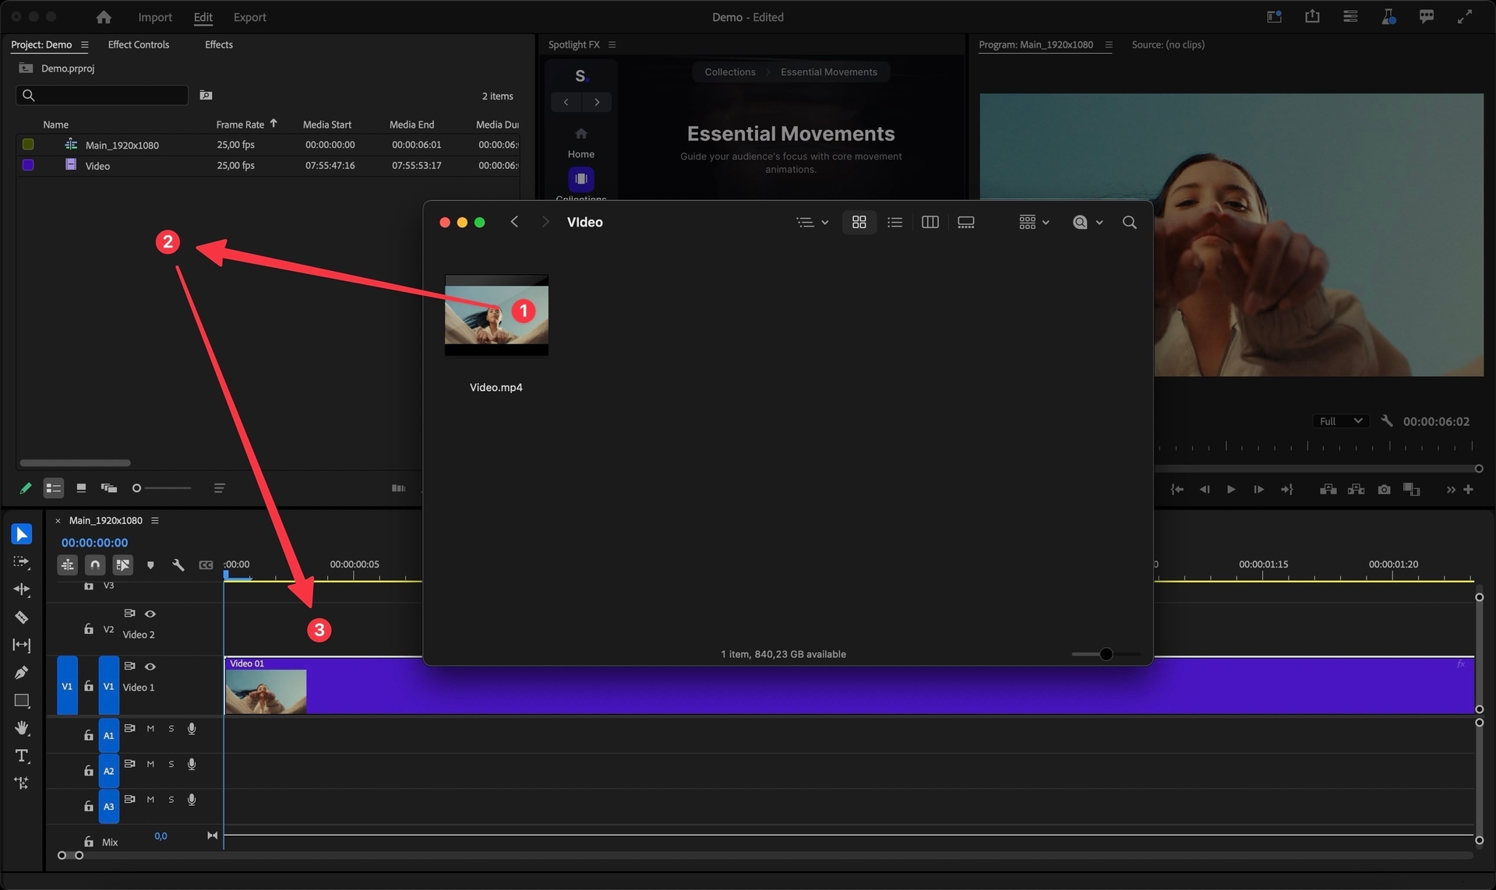
Task: Step forward one frame in Program monitor
Action: point(1258,490)
